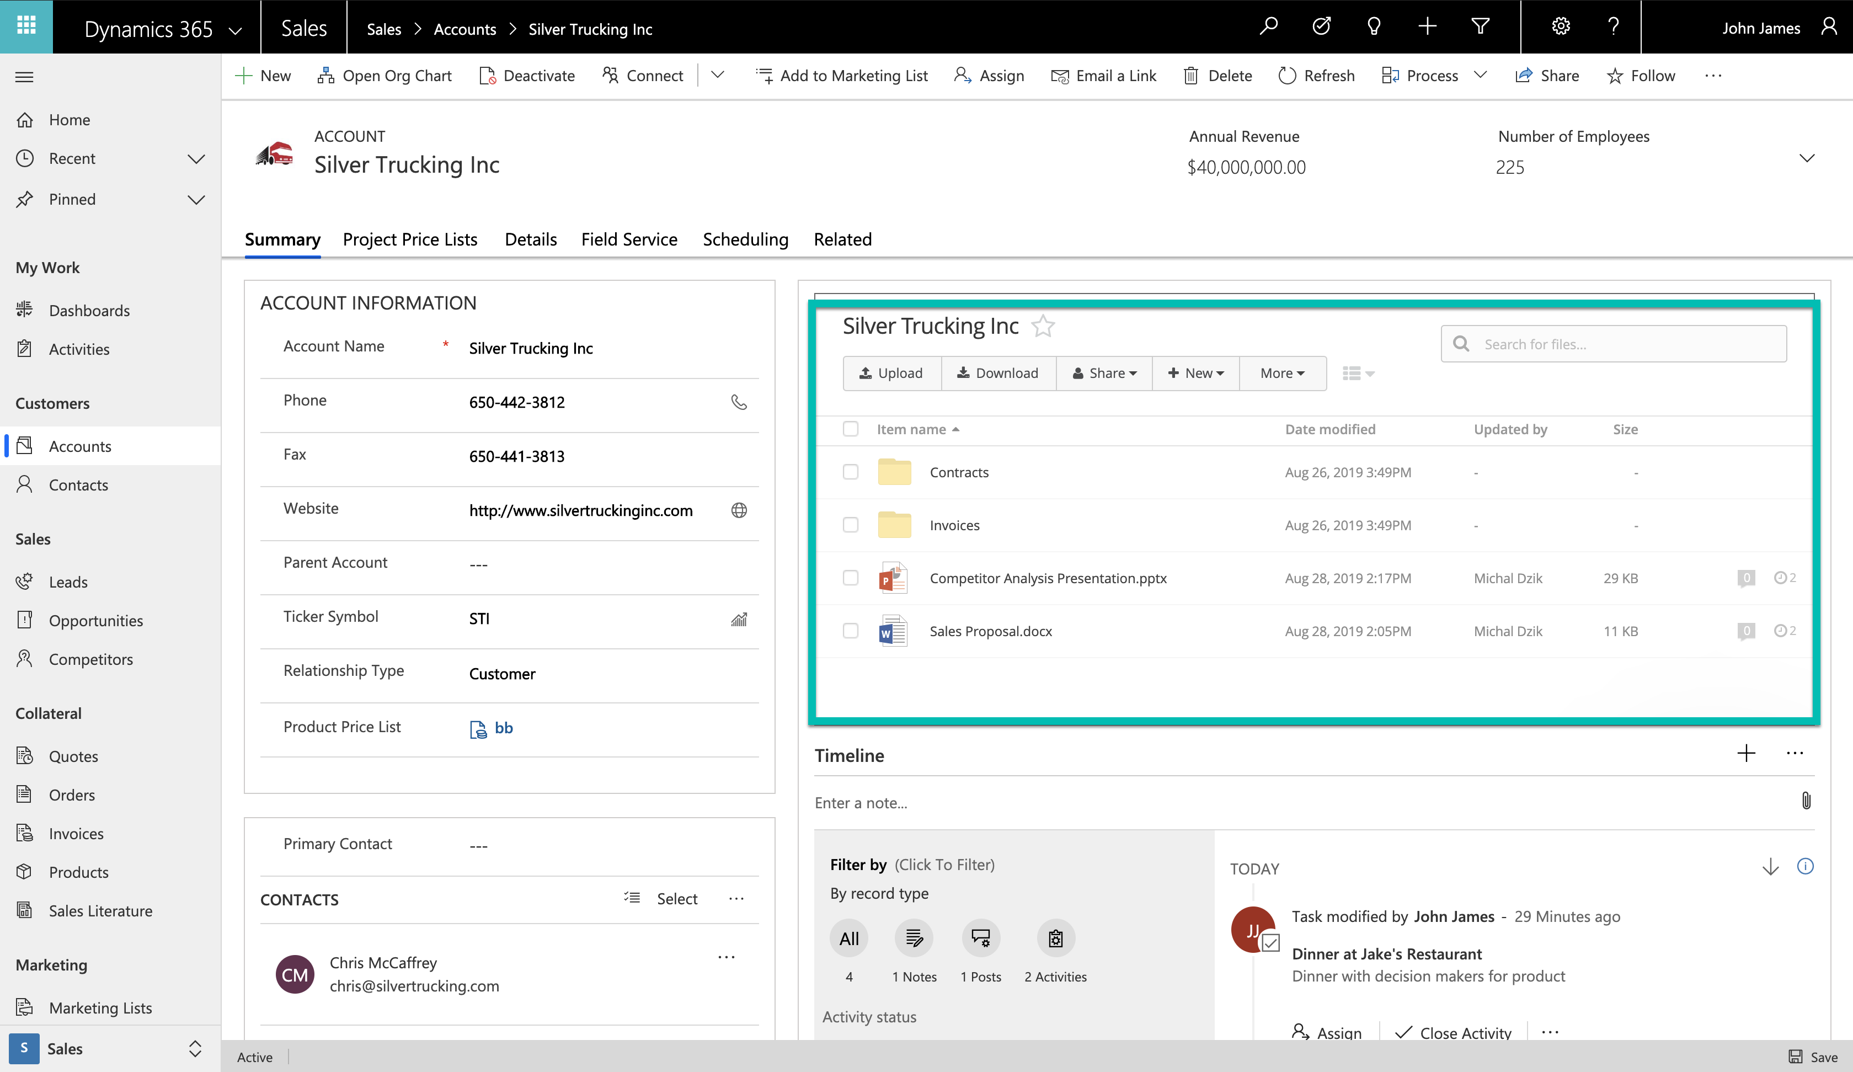Filter timeline by Notes icon

pos(914,938)
